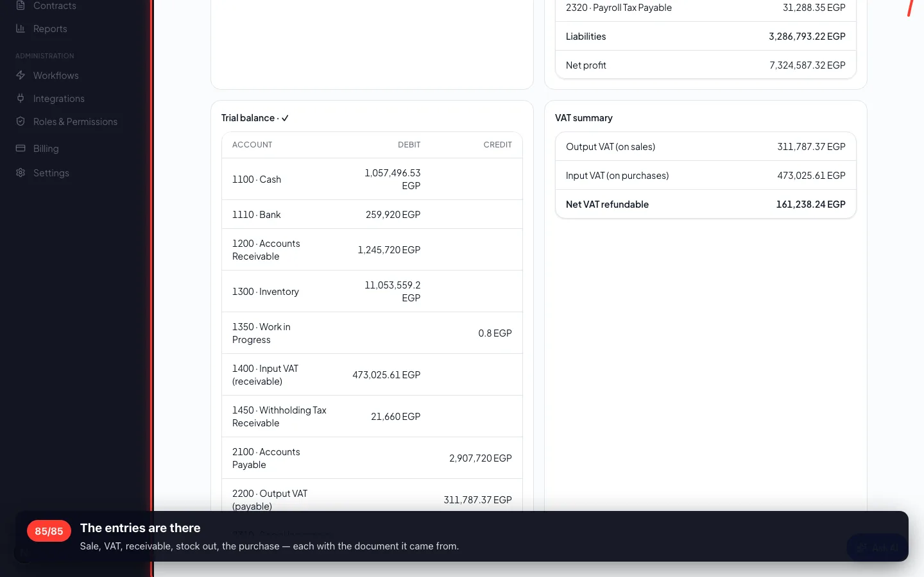This screenshot has height=577, width=924.
Task: Click the Cash debit 1,057,496.53 EGP
Action: [393, 180]
